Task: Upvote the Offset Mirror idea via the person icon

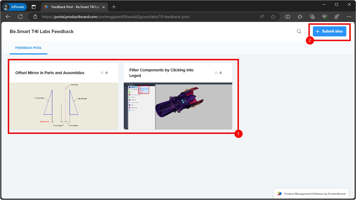Action: tap(102, 73)
